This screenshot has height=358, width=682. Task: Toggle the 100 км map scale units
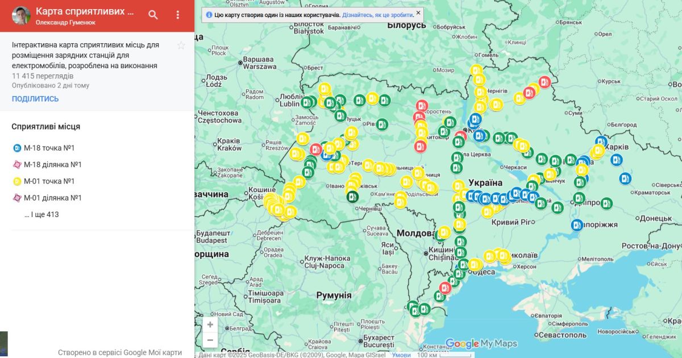[x=443, y=355]
